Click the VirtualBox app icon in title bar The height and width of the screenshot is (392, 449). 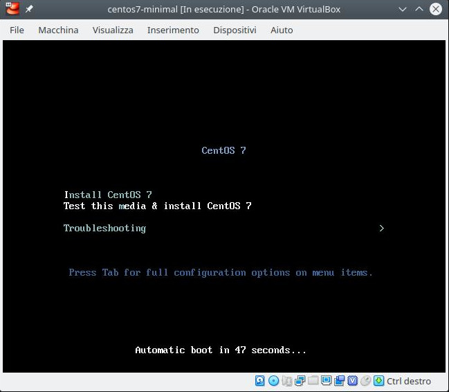point(10,9)
